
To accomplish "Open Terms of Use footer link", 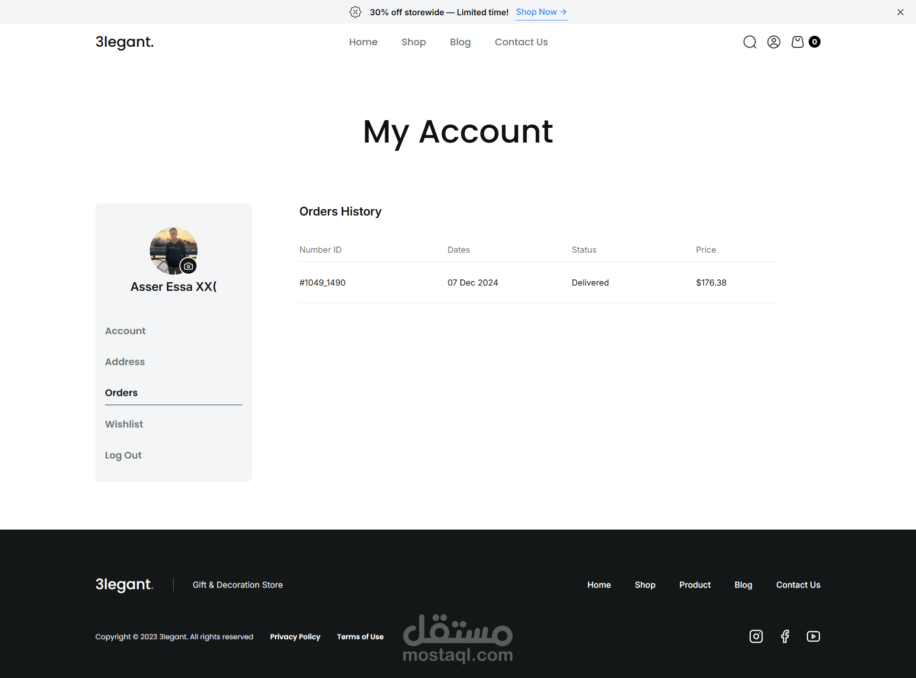I will [360, 637].
